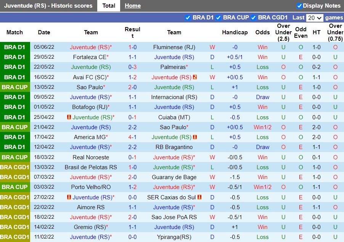
Task: Open Avai FC (SC) team link
Action: click(90, 77)
